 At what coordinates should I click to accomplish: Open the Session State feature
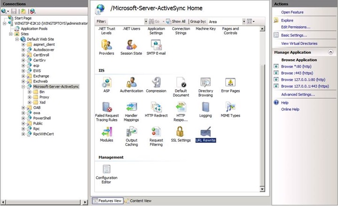tap(131, 47)
